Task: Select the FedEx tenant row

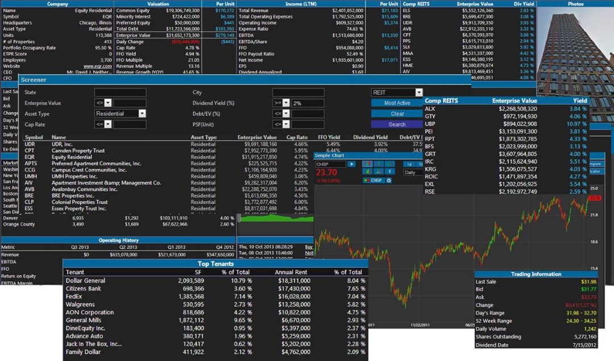Action: (215, 296)
